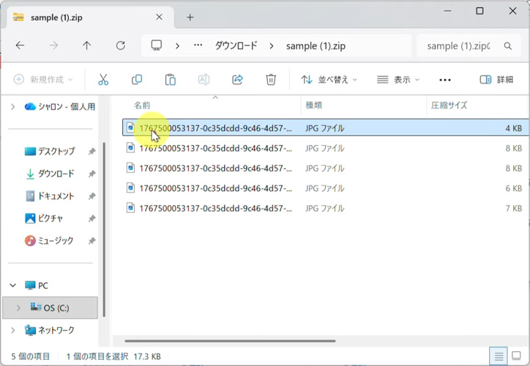Click the Share icon in toolbar

point(237,79)
